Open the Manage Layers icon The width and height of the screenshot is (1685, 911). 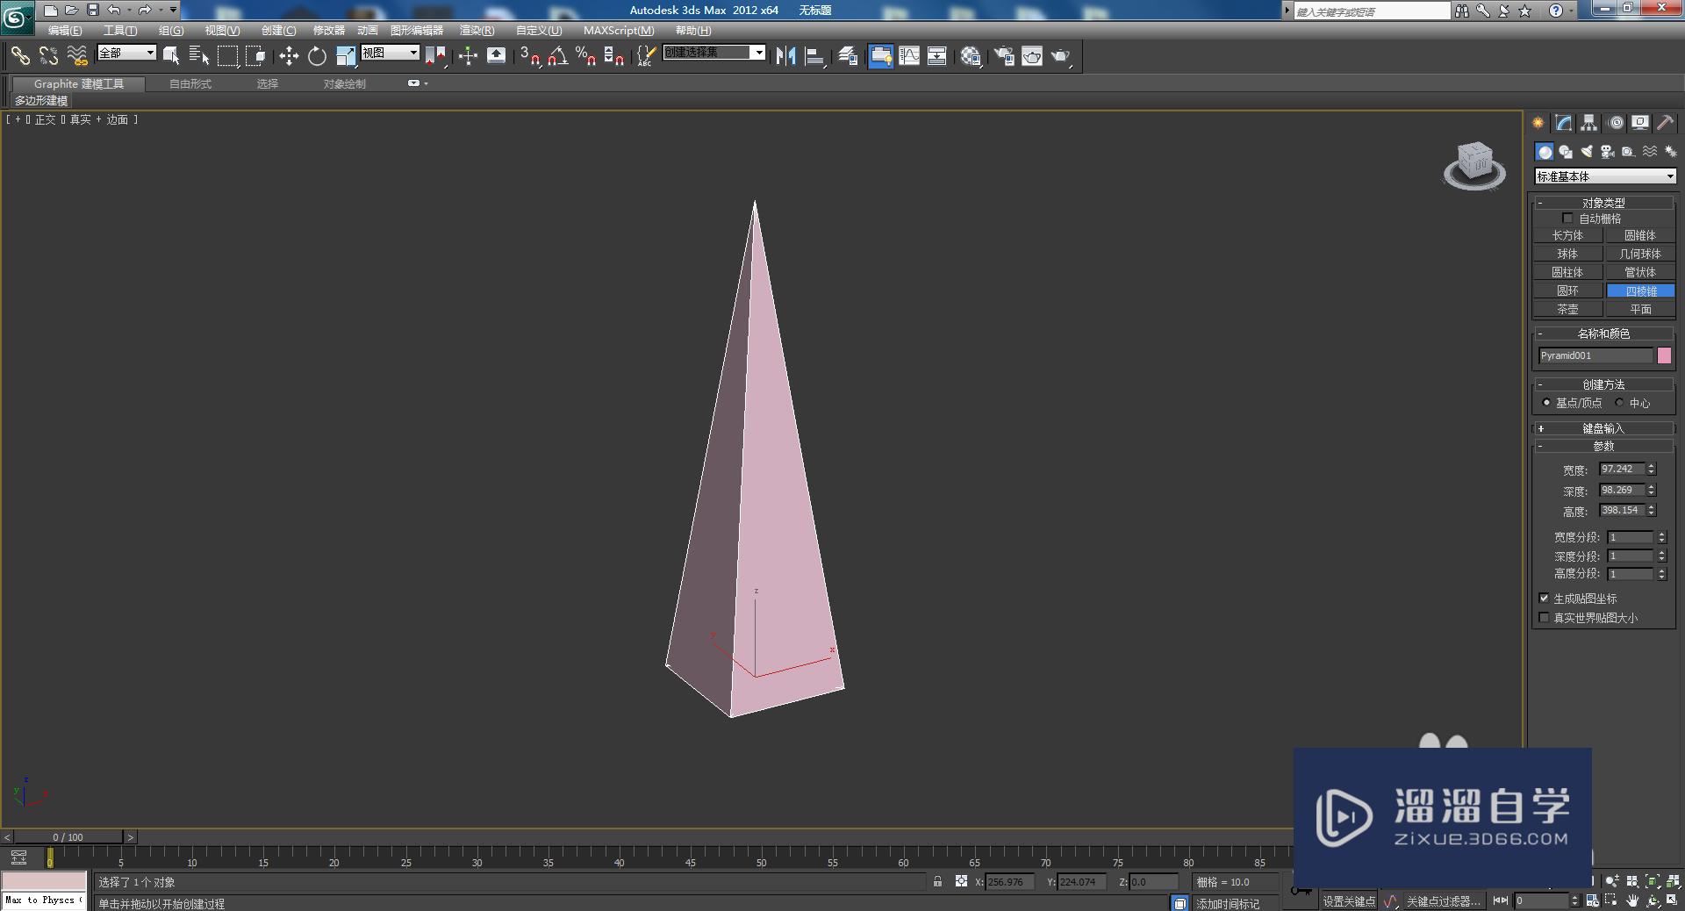pyautogui.click(x=847, y=56)
